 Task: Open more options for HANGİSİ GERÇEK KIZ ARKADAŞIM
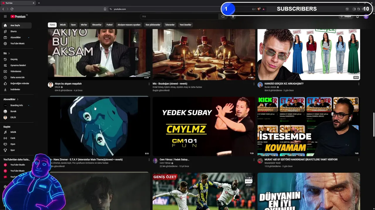click(359, 84)
